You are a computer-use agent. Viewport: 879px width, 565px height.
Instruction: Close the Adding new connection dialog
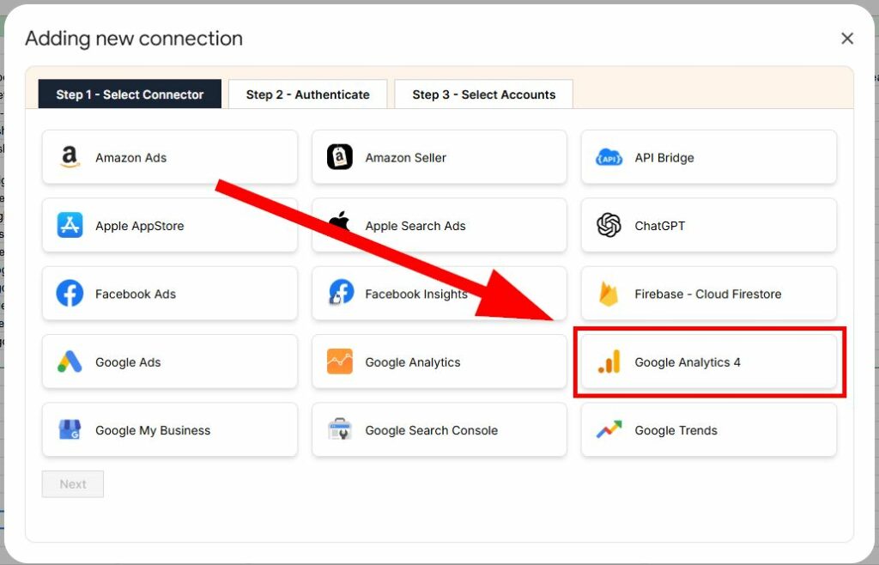pos(847,38)
